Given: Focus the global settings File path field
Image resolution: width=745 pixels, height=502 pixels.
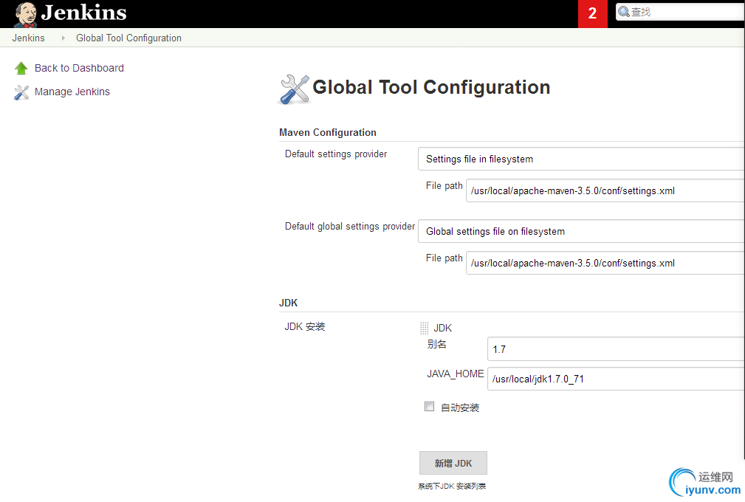Looking at the screenshot, I should (x=605, y=263).
